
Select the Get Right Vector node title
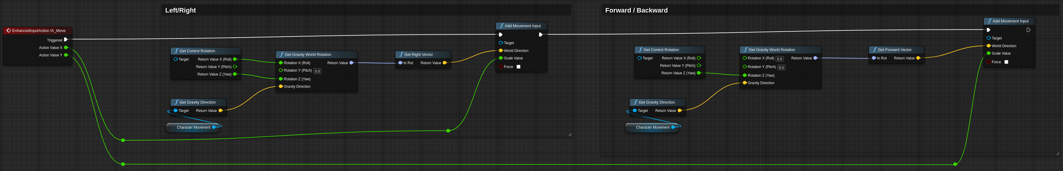tap(419, 54)
